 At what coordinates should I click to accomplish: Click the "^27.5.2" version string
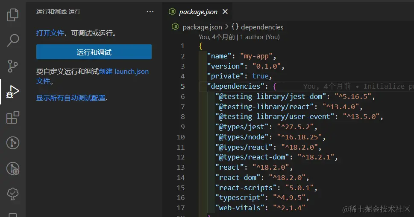296,127
